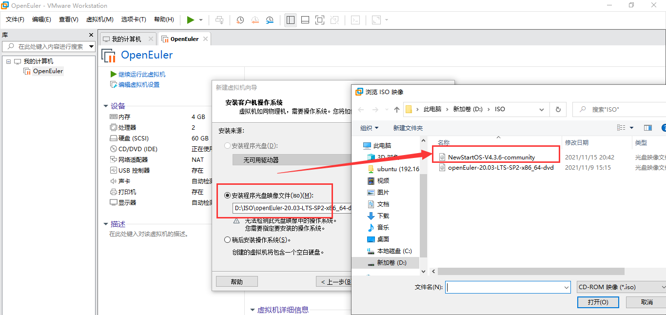
Task: Toggle the library sidebar view icon
Action: [x=291, y=20]
